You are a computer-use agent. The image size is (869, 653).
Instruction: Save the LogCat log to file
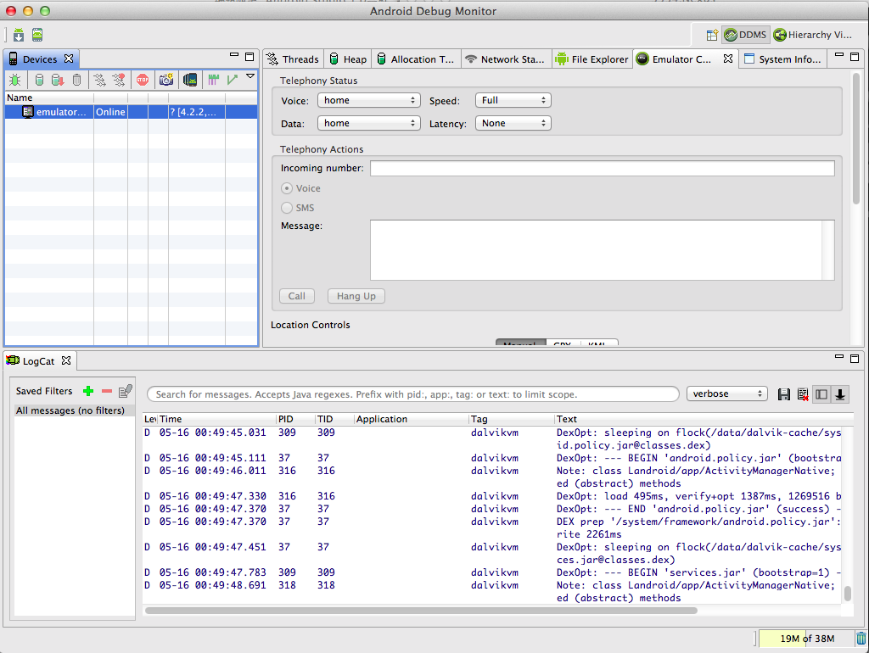783,394
